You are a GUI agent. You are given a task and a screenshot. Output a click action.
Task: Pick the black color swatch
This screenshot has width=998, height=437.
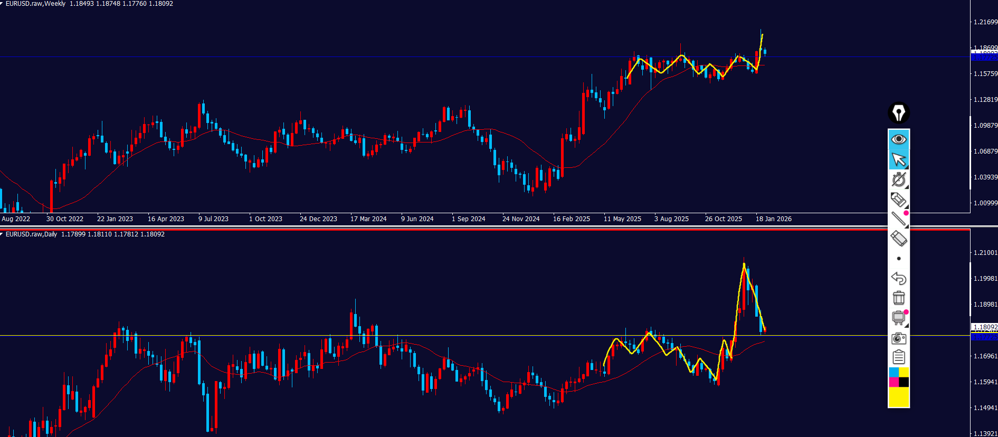click(904, 382)
